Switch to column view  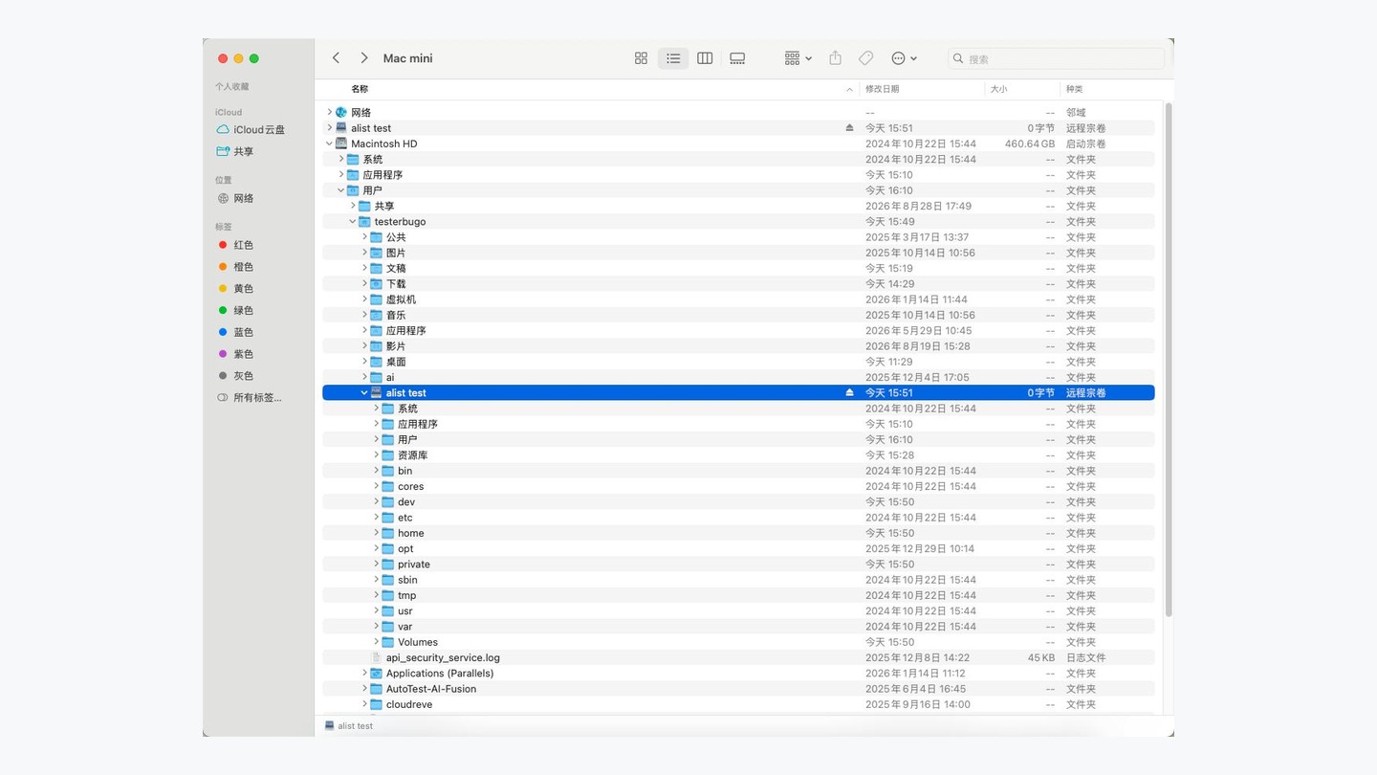coord(705,58)
